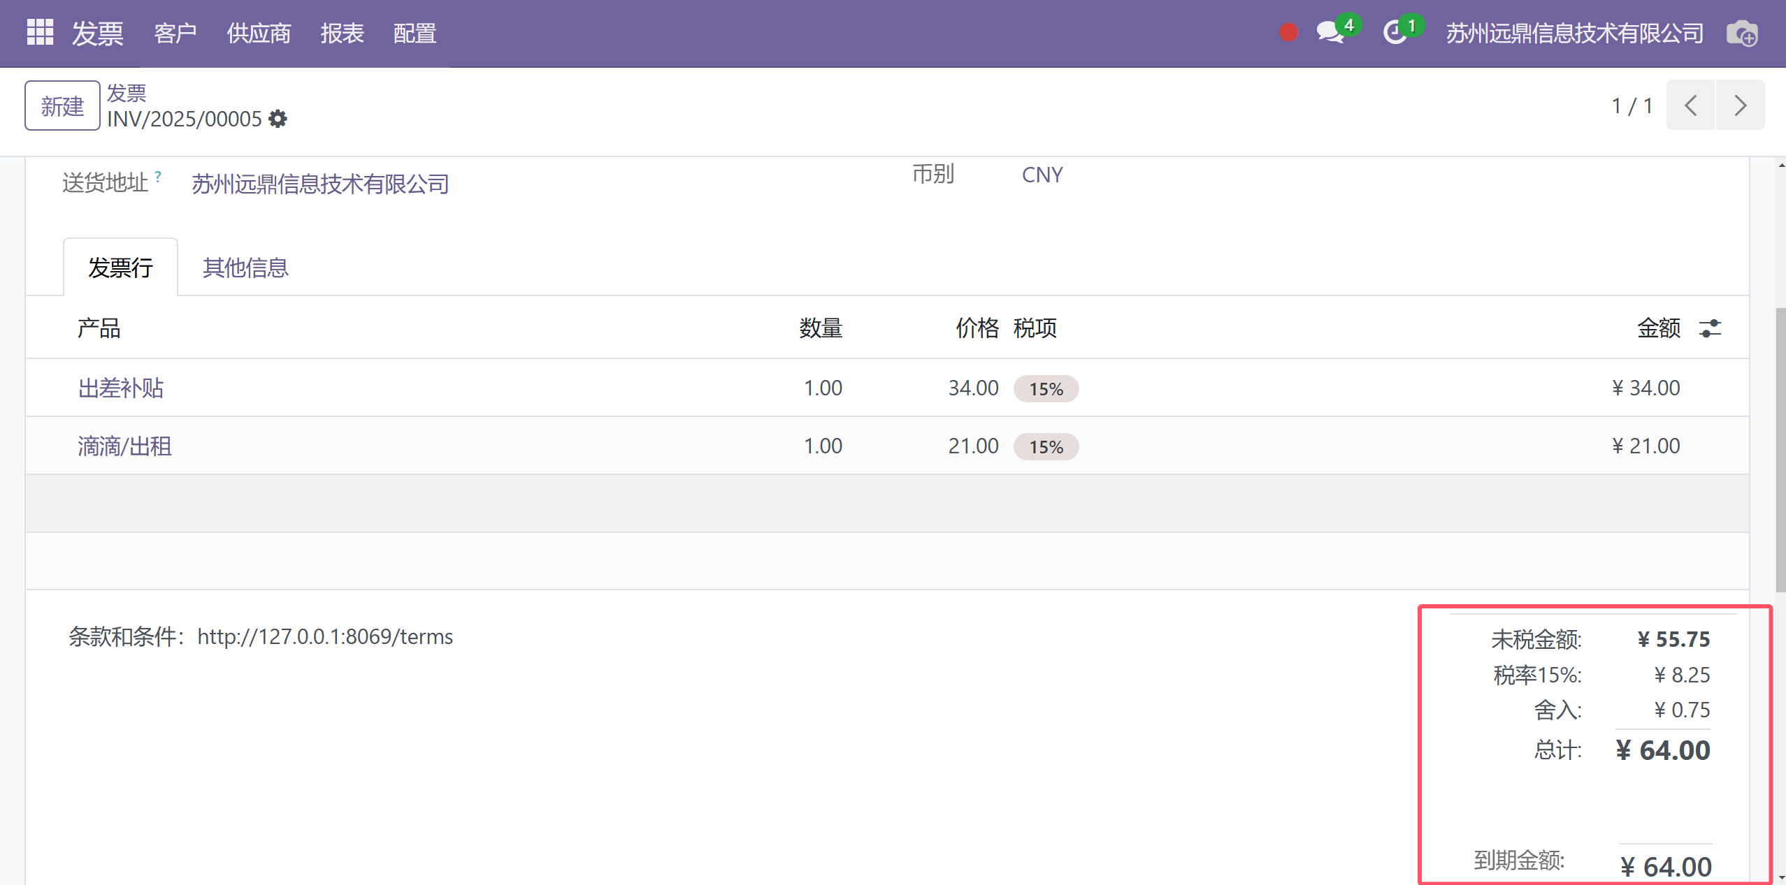Viewport: 1786px width, 885px height.
Task: Expand the 报表 menu
Action: tap(342, 33)
